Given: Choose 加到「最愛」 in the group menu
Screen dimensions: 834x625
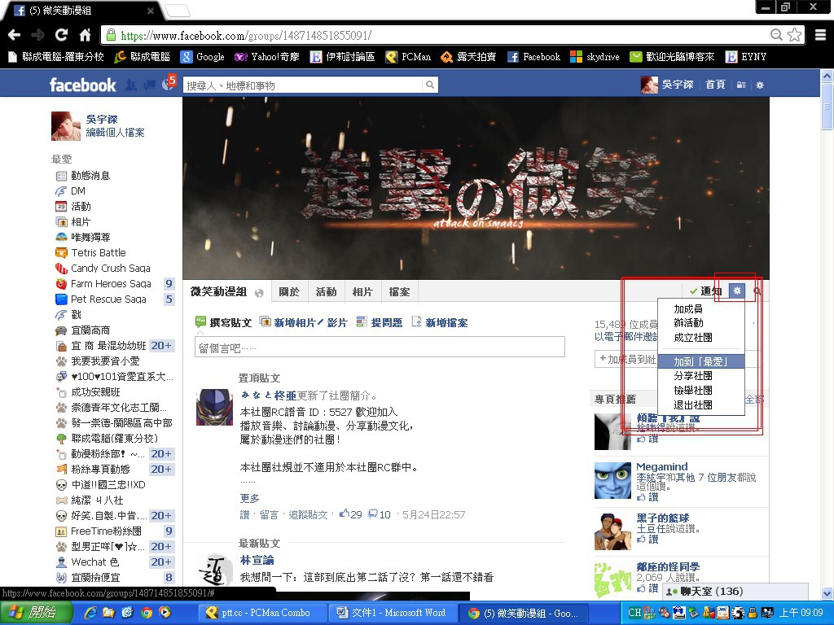Looking at the screenshot, I should tap(701, 361).
